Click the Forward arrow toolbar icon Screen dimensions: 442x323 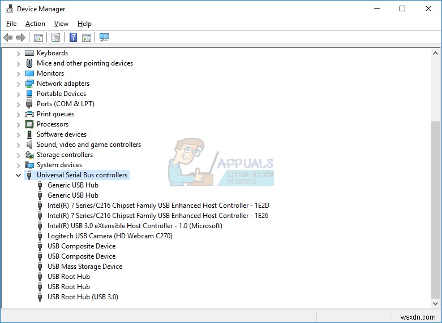click(21, 37)
